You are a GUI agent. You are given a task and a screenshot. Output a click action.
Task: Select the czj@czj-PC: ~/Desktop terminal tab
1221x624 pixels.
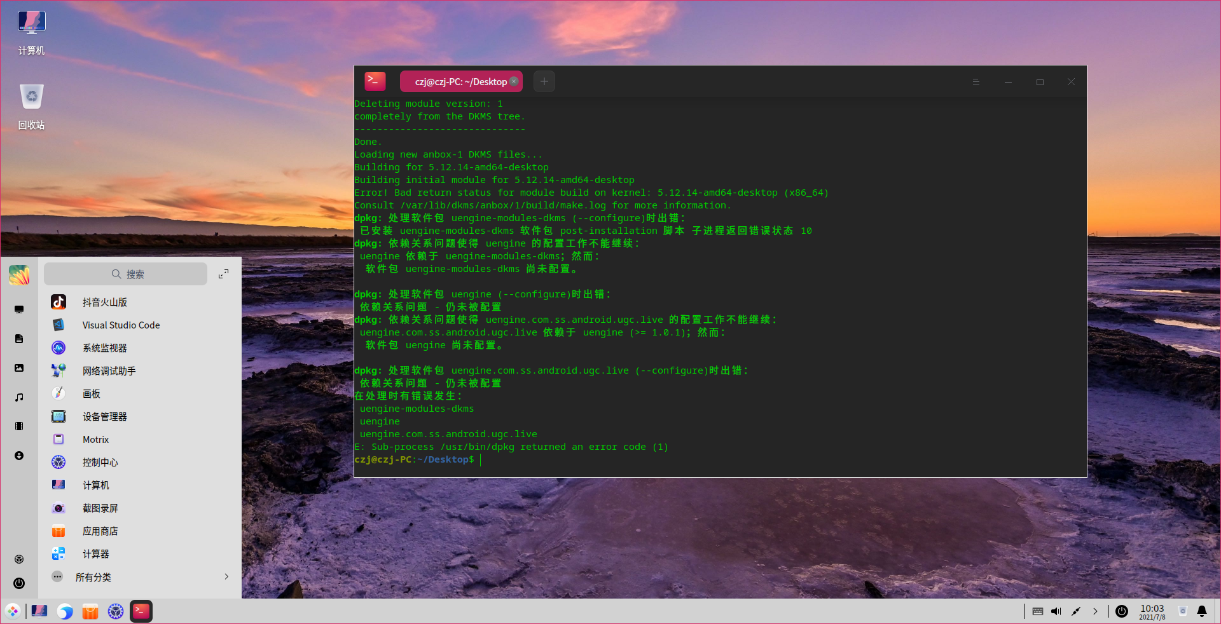pyautogui.click(x=460, y=81)
